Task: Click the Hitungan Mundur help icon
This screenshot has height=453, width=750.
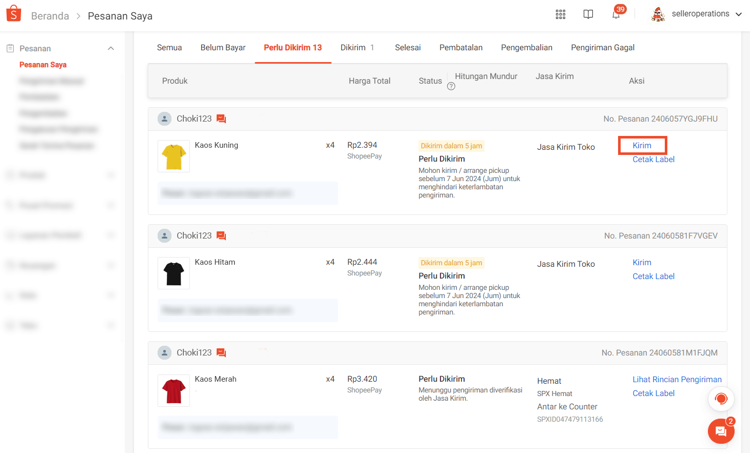Action: tap(451, 86)
